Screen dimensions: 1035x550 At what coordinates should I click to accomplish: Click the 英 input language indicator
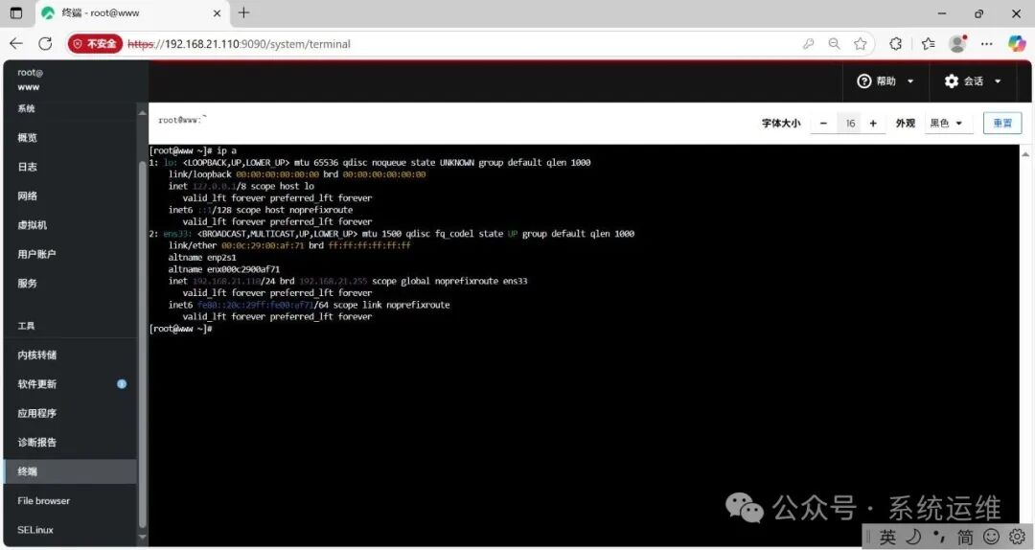pyautogui.click(x=887, y=538)
